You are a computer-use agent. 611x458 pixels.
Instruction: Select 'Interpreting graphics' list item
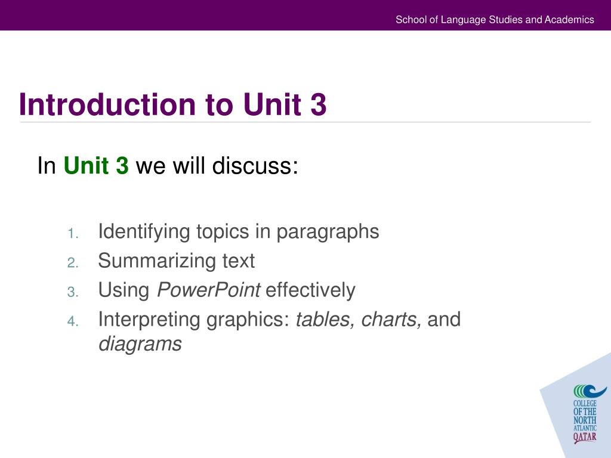pos(279,331)
